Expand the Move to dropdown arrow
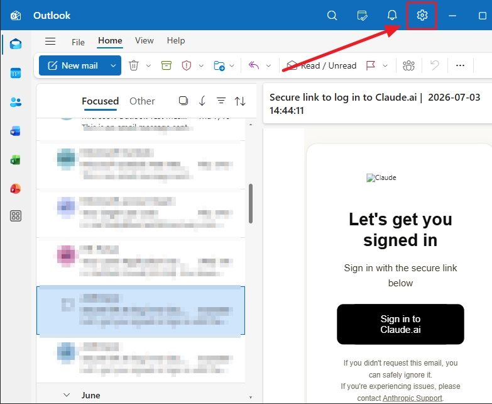This screenshot has width=492, height=404. point(232,65)
